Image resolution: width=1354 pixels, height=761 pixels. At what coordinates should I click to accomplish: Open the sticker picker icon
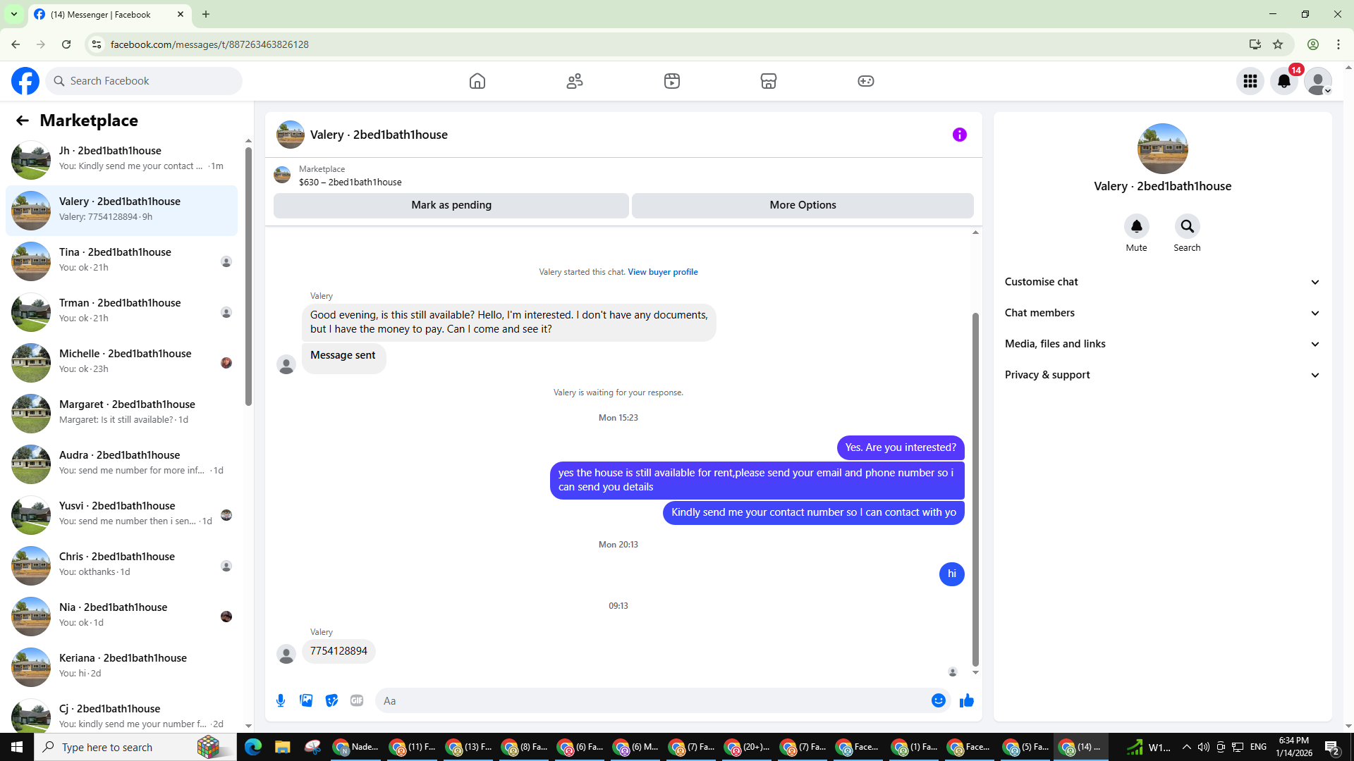tap(331, 700)
